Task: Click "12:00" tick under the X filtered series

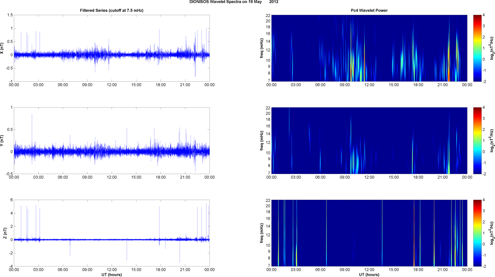Action: pos(112,85)
